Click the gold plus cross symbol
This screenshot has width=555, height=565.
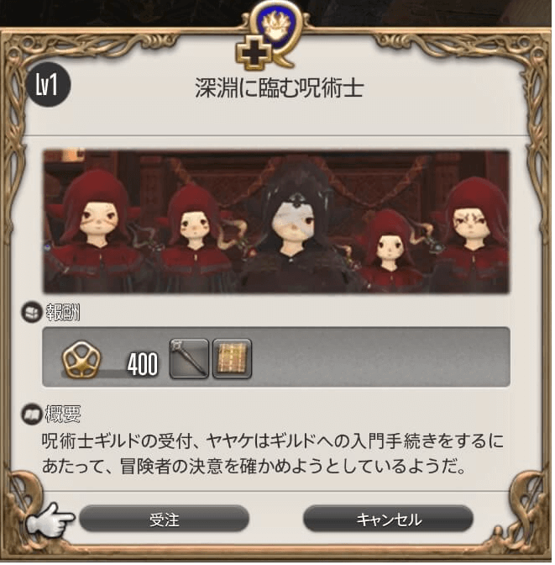(x=254, y=54)
